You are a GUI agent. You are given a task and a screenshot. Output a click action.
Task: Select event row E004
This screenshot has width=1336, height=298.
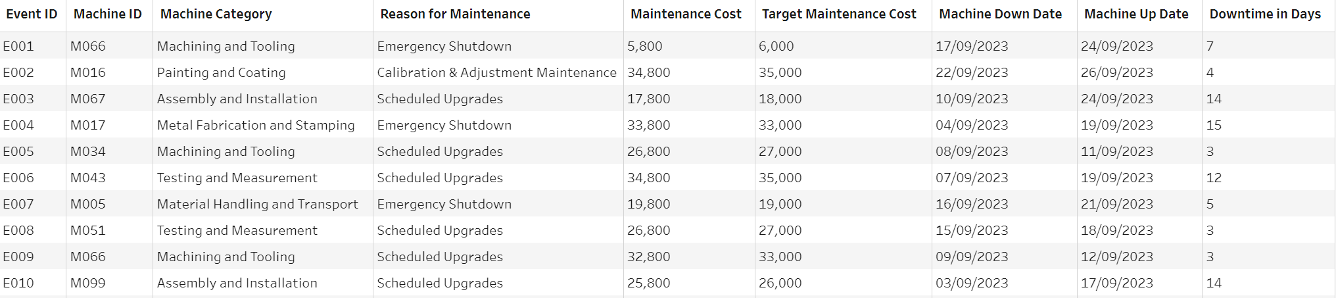(18, 125)
